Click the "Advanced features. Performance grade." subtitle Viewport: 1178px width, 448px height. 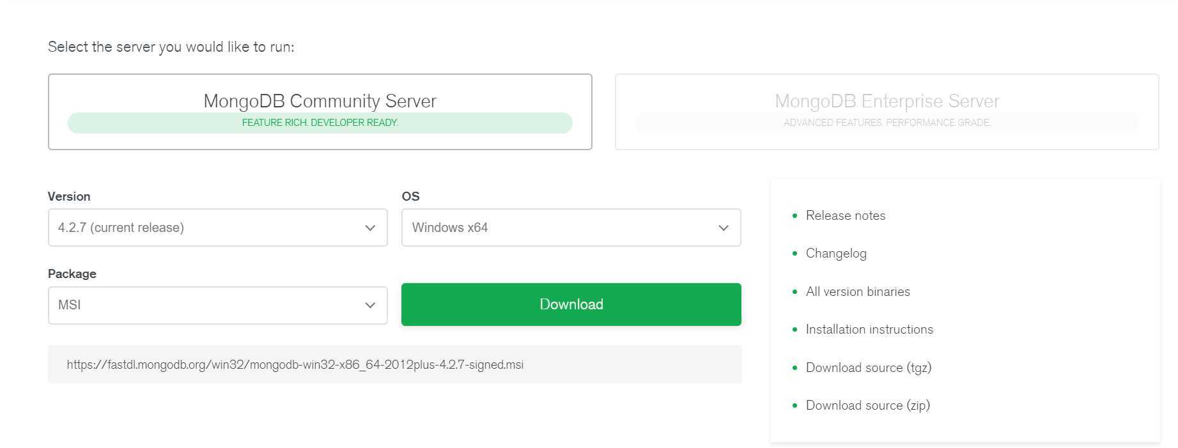[x=887, y=123]
